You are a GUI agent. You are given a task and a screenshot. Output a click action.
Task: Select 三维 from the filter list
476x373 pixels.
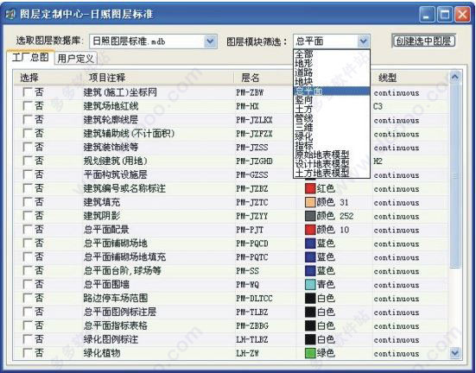(x=332, y=127)
